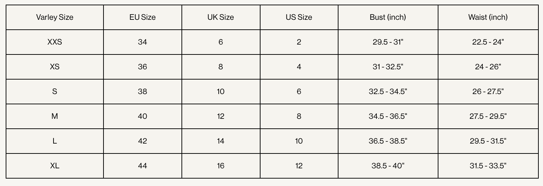Select waist range 29.5 - 31.5"
The width and height of the screenshot is (543, 186).
[488, 141]
